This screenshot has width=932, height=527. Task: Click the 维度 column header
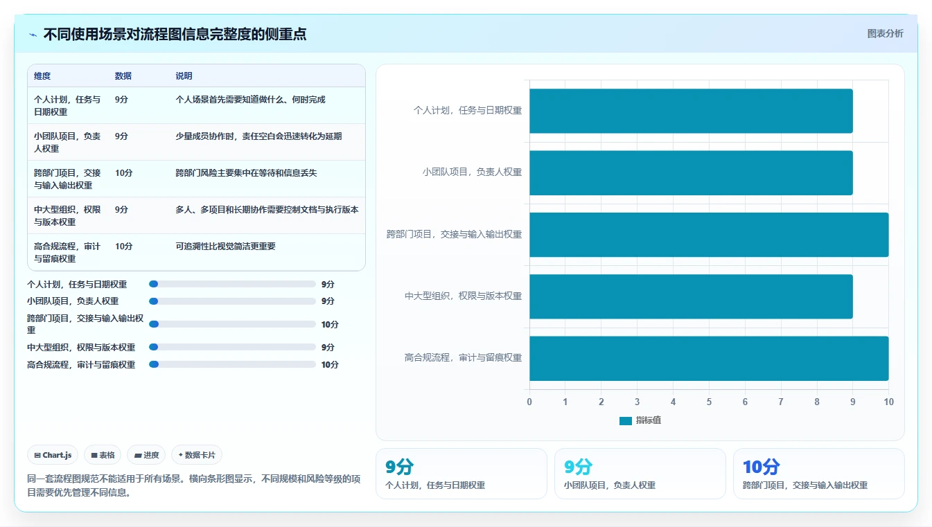42,76
